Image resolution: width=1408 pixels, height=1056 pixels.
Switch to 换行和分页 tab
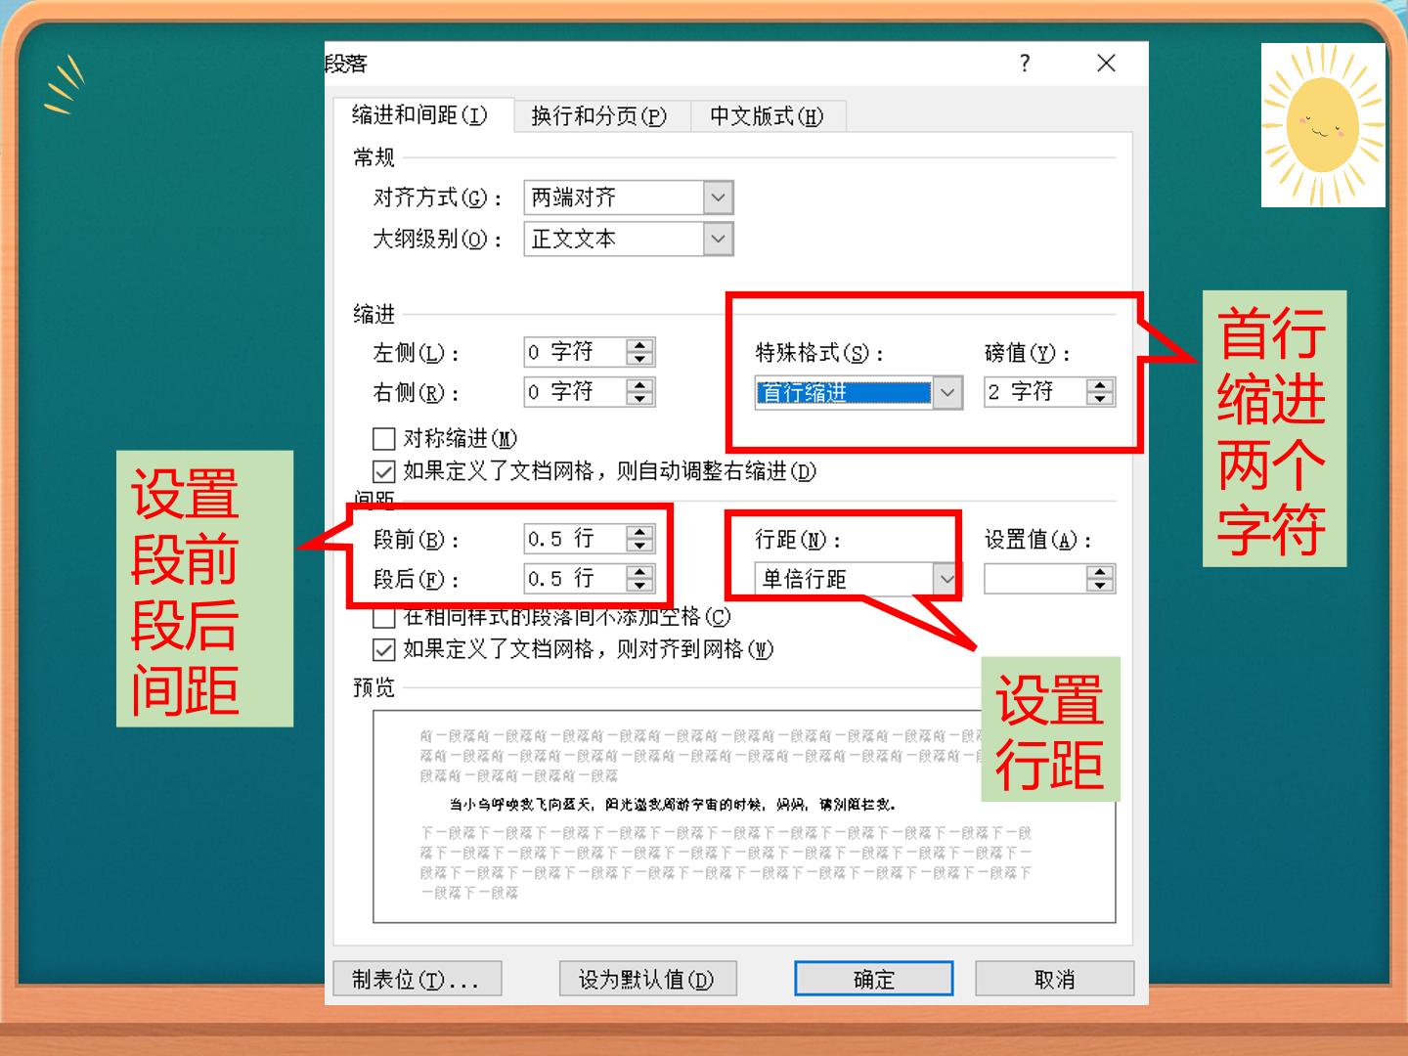pyautogui.click(x=599, y=116)
